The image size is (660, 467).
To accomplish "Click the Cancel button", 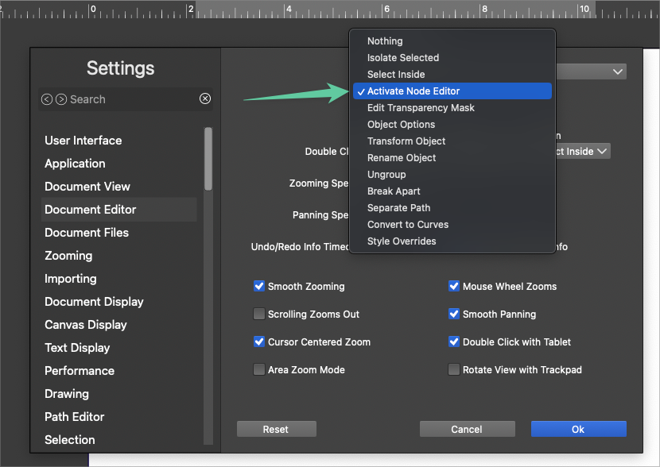I will click(x=467, y=429).
